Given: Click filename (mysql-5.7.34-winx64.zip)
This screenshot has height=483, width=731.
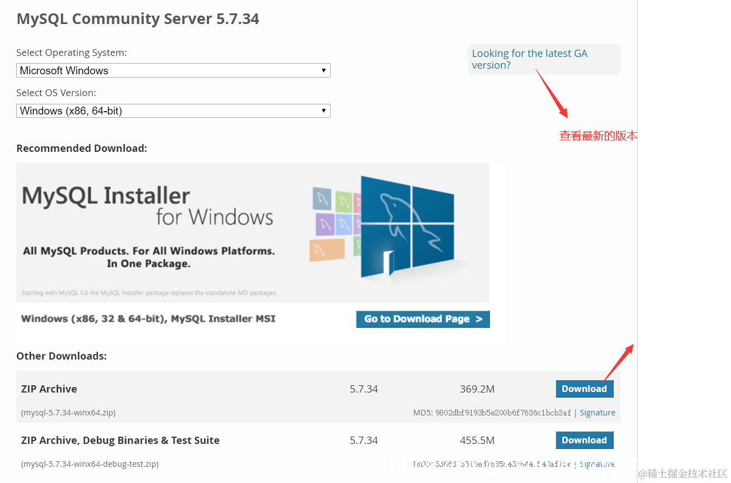Looking at the screenshot, I should (68, 413).
